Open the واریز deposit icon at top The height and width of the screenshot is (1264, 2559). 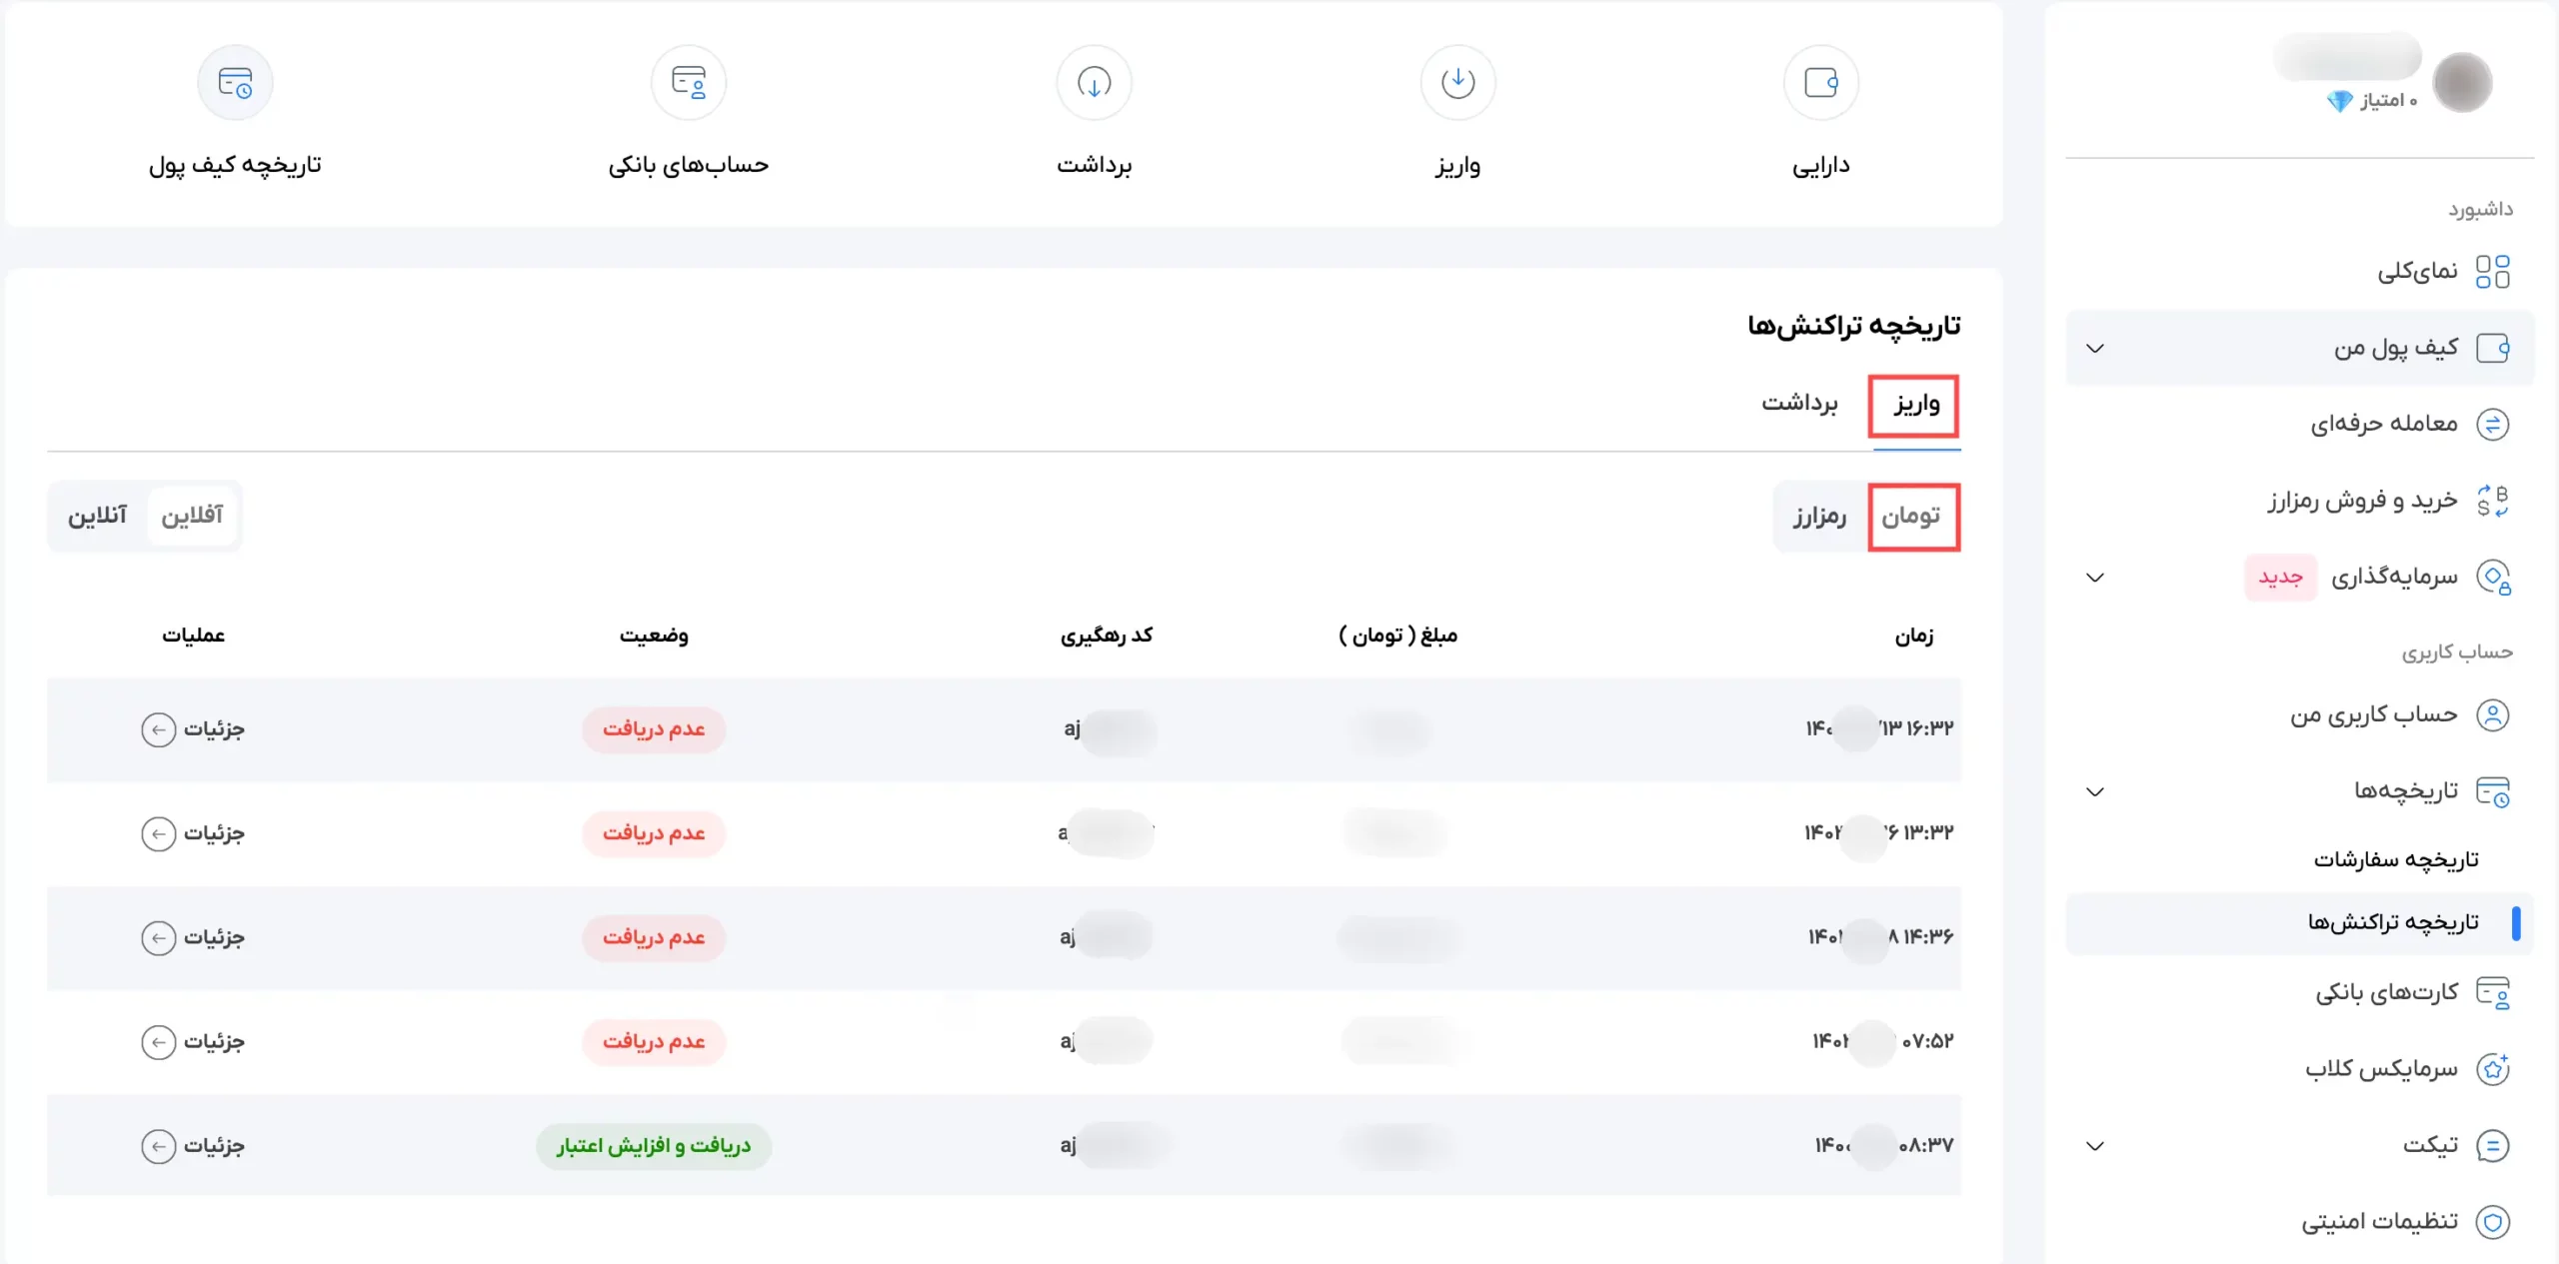pyautogui.click(x=1457, y=83)
